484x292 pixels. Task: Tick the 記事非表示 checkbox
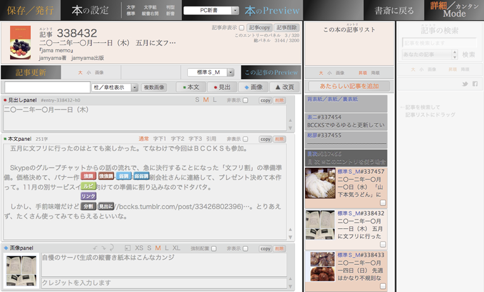241,28
